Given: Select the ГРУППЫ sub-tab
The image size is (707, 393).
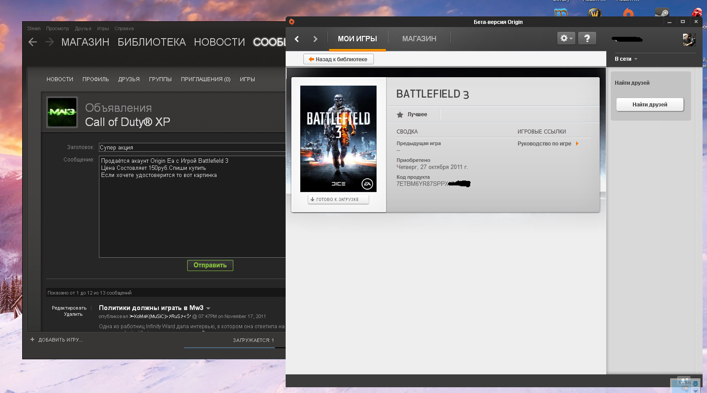Looking at the screenshot, I should tap(161, 79).
